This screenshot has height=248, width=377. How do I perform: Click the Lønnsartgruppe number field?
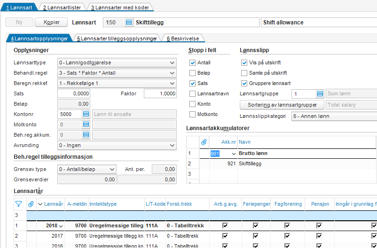(304, 94)
